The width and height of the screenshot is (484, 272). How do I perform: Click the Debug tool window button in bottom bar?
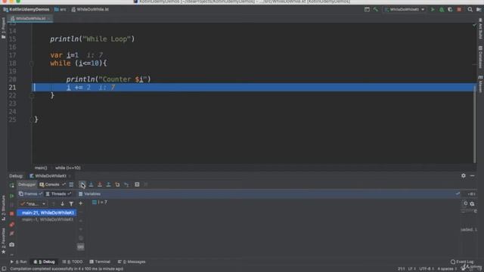click(45, 262)
